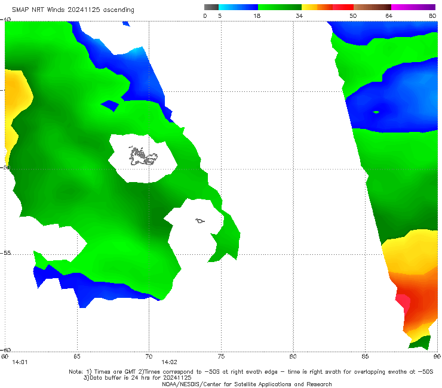
Task: Select the cyan-to-blue segment of the color bar
Action: (238, 7)
